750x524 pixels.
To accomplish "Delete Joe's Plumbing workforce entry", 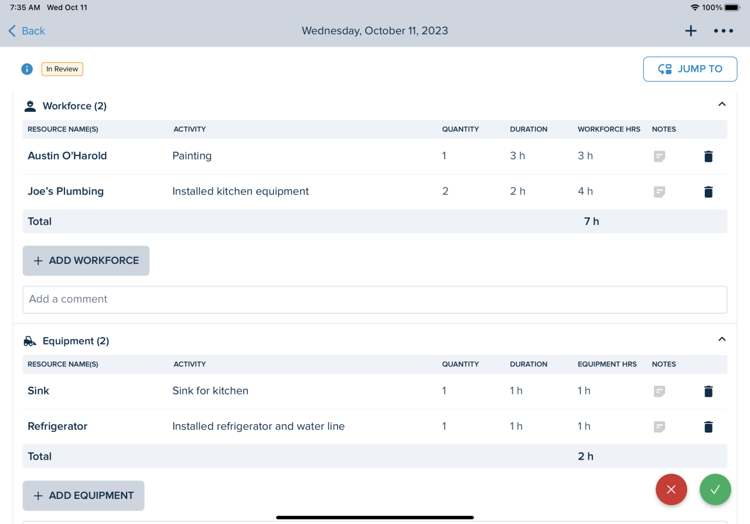I will (708, 192).
